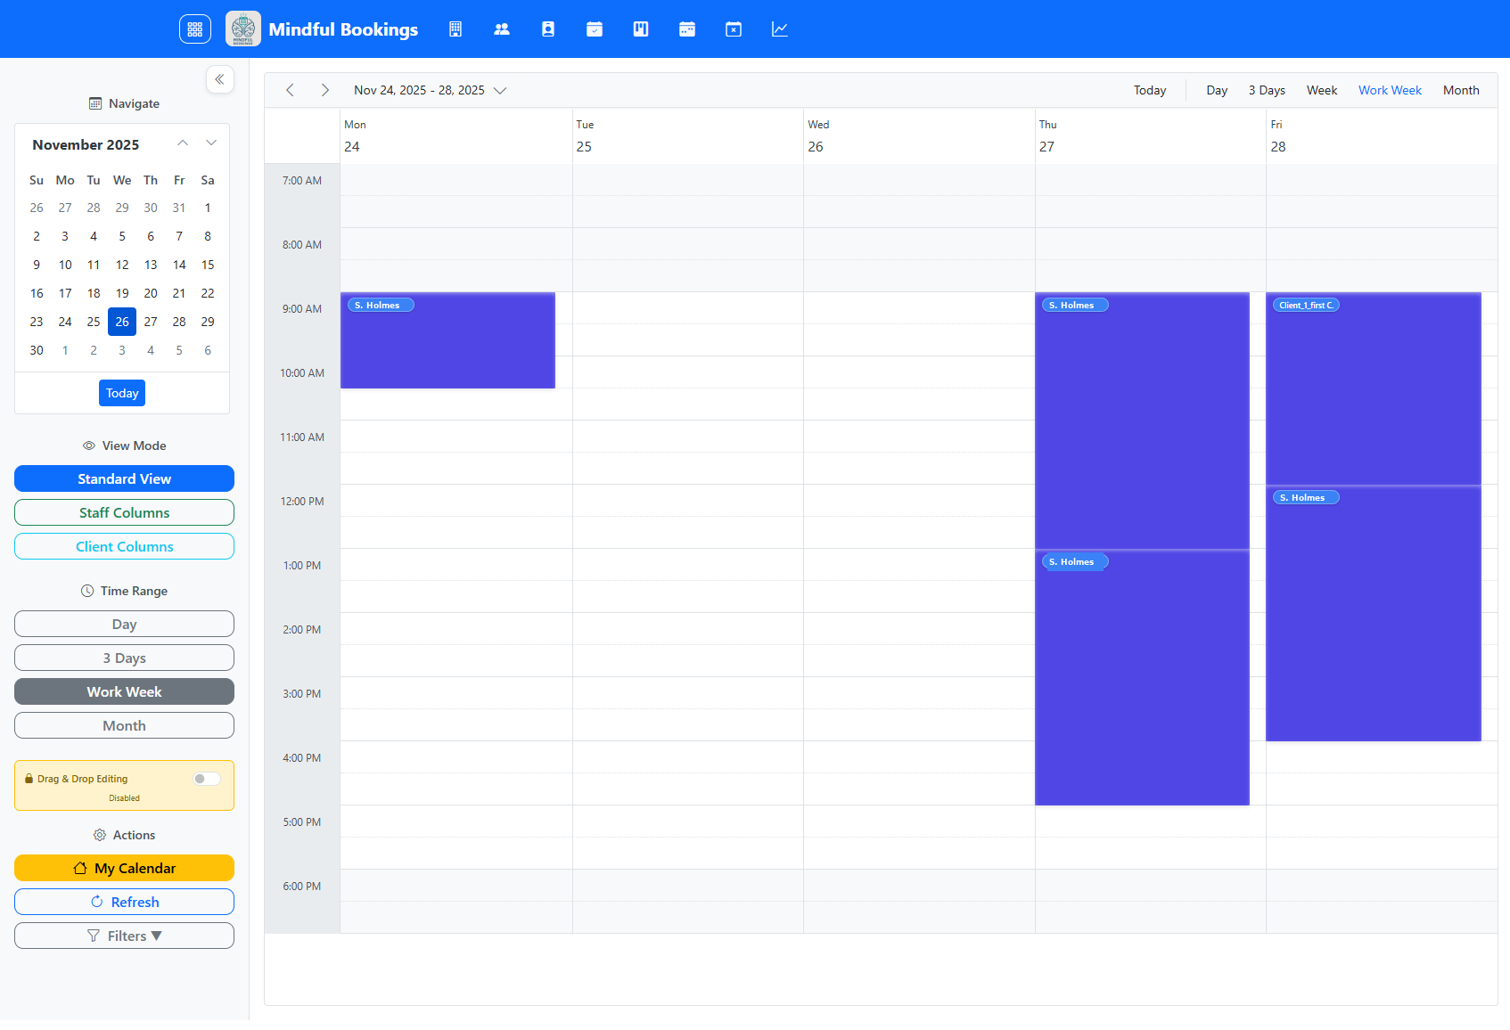This screenshot has height=1030, width=1510.
Task: Open Friday Client_1_first C. appointment
Action: pyautogui.click(x=1374, y=388)
